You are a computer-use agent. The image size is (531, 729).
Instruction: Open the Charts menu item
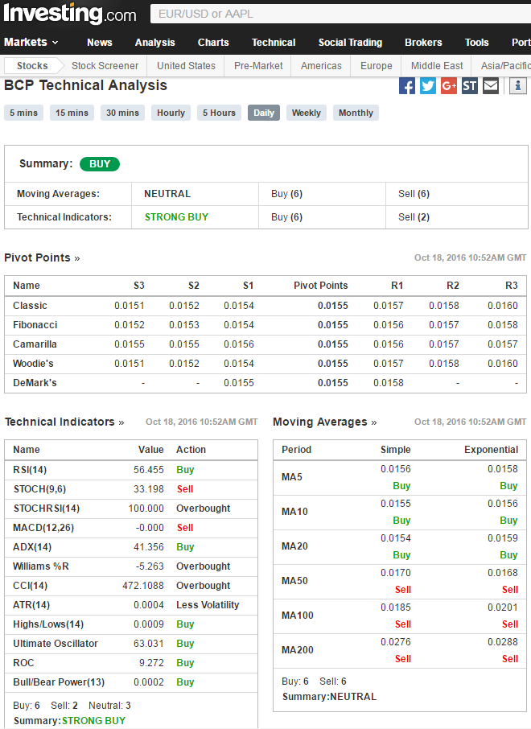(213, 43)
